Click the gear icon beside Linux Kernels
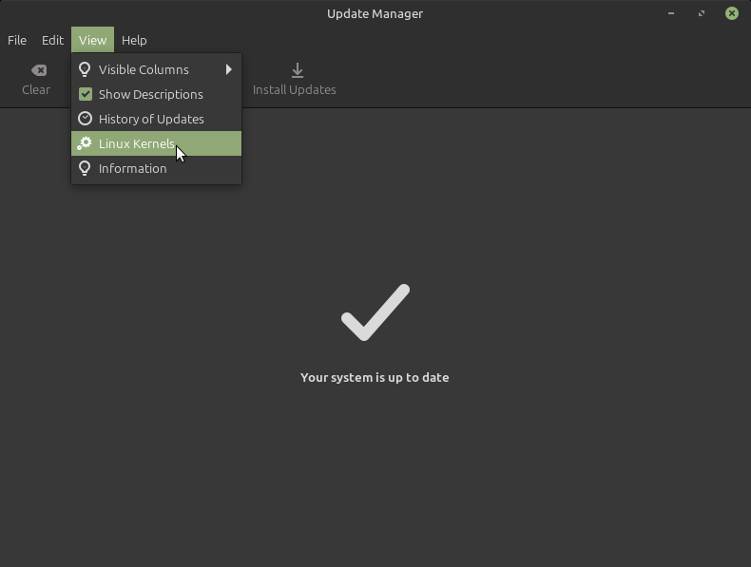The height and width of the screenshot is (567, 751). (85, 143)
